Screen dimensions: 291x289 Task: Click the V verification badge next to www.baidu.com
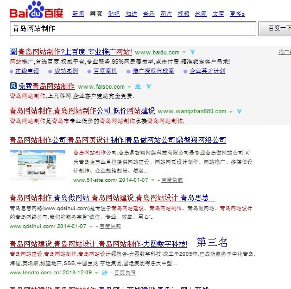(x=193, y=52)
